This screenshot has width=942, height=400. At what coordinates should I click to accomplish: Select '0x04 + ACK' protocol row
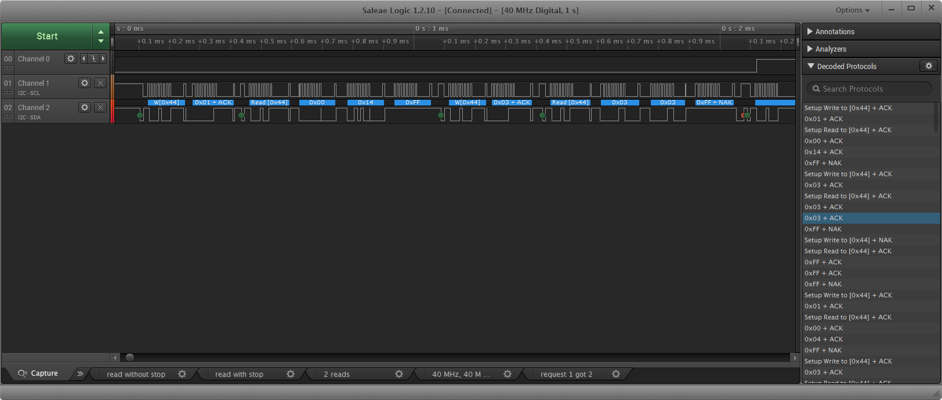[x=871, y=339]
